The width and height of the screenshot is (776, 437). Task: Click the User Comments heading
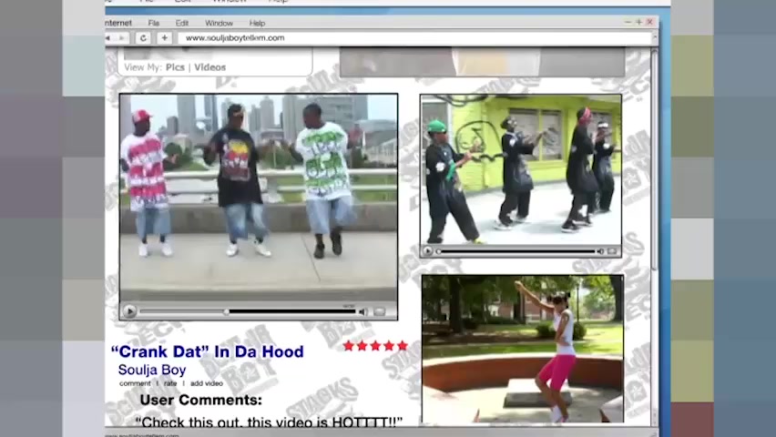[201, 400]
